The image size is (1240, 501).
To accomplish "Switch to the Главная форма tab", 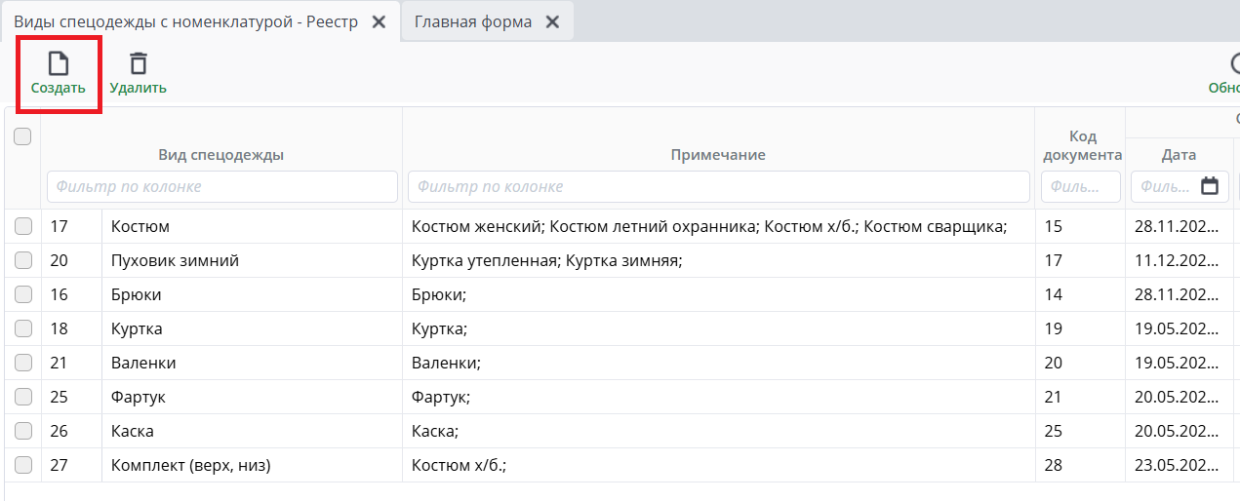I will click(473, 21).
